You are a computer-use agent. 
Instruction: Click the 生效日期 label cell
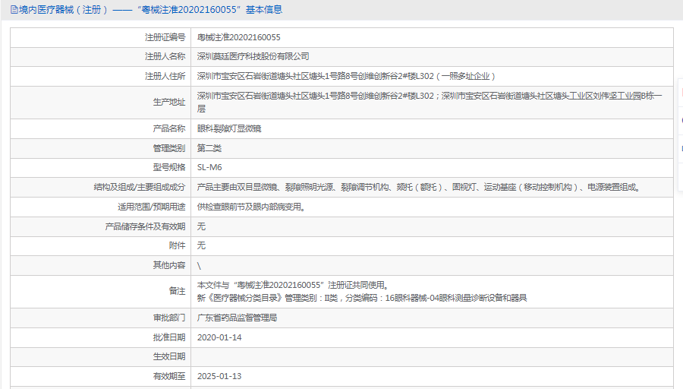tap(101, 357)
